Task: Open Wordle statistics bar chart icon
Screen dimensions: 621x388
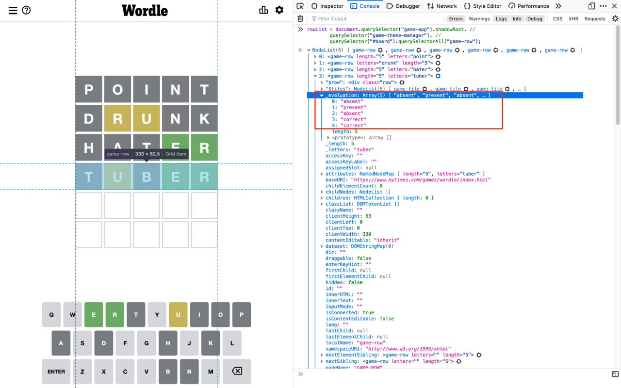Action: coord(264,10)
